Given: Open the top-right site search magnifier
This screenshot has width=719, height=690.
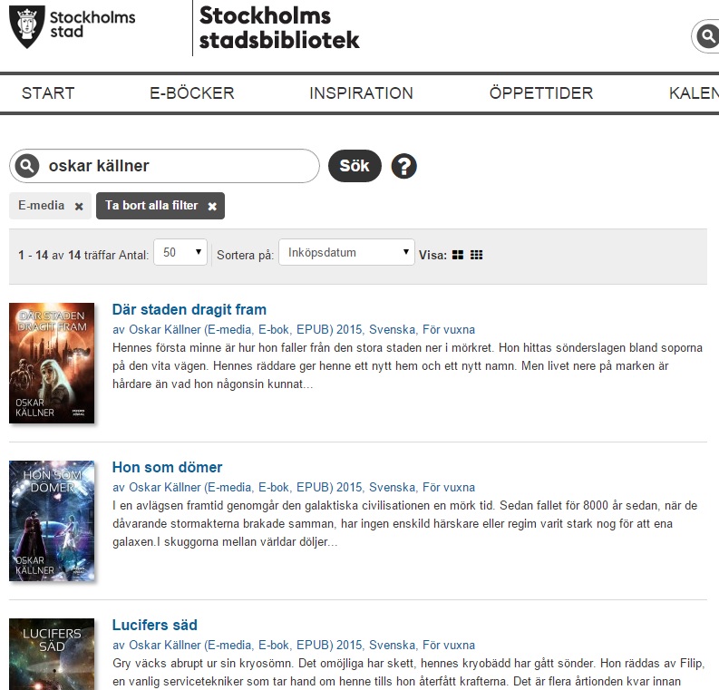Looking at the screenshot, I should click(x=707, y=35).
